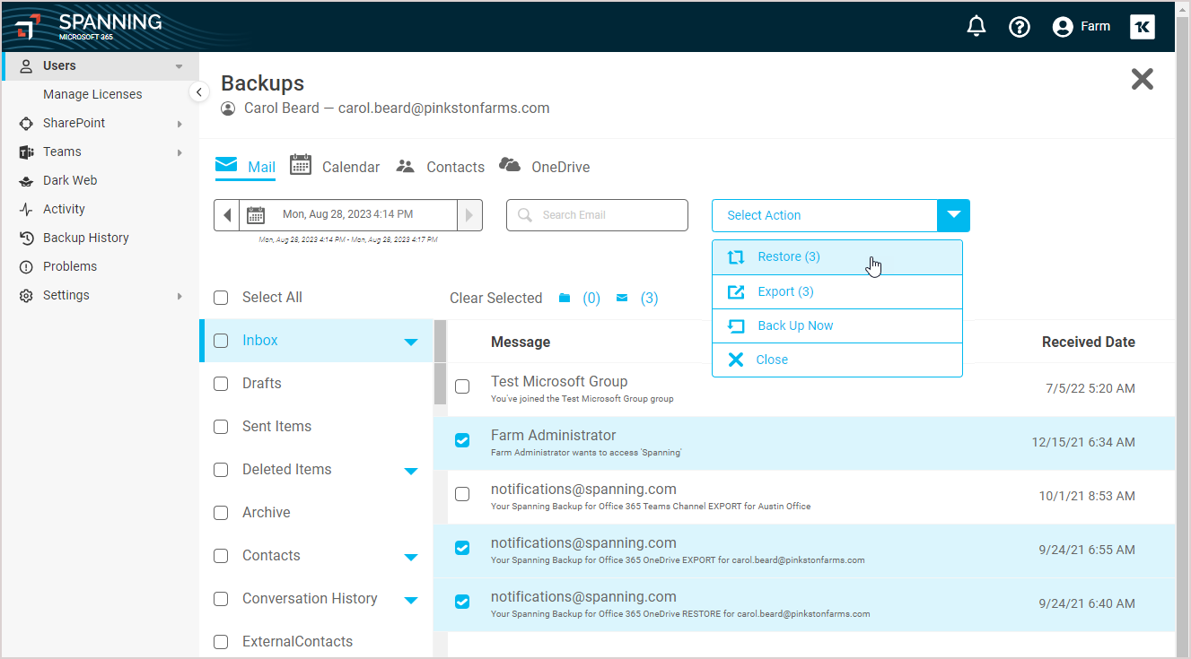This screenshot has height=659, width=1191.
Task: Expand the Contacts folder arrow
Action: click(x=411, y=557)
